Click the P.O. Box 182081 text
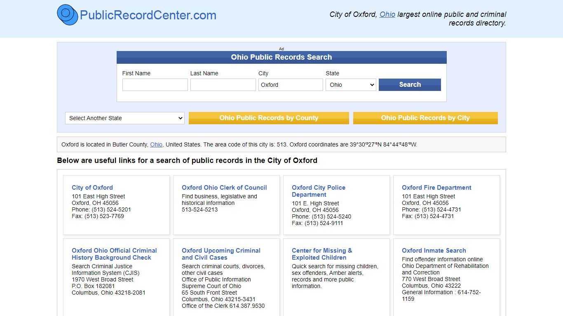 pyautogui.click(x=93, y=286)
